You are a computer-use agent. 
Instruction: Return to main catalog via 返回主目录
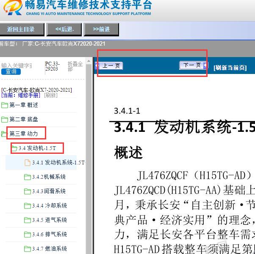[x=21, y=30]
